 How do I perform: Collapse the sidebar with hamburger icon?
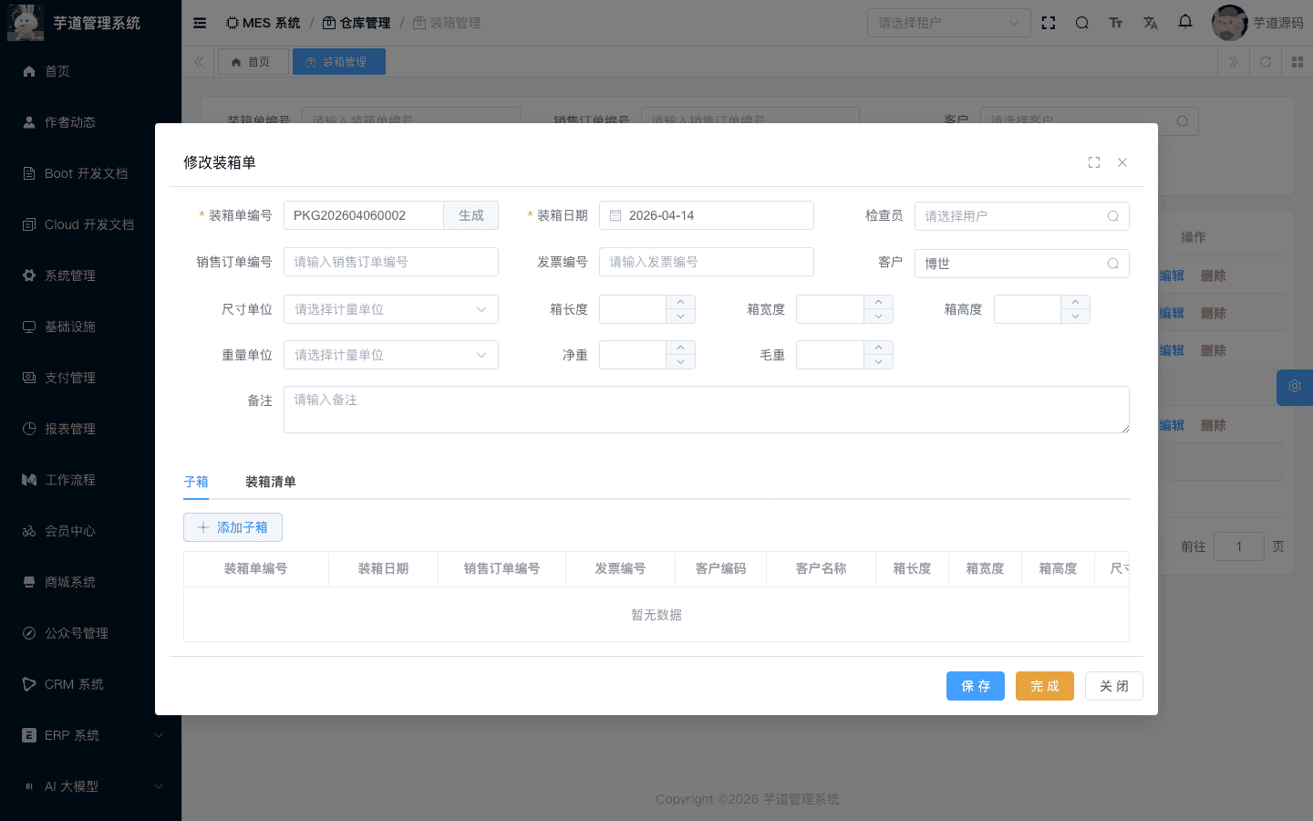pyautogui.click(x=200, y=23)
